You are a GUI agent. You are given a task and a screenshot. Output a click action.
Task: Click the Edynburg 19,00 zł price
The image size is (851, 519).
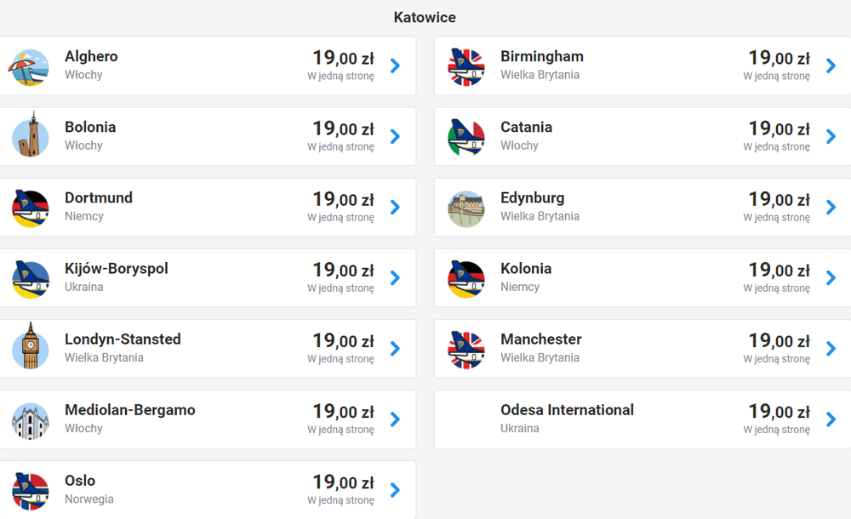[779, 199]
